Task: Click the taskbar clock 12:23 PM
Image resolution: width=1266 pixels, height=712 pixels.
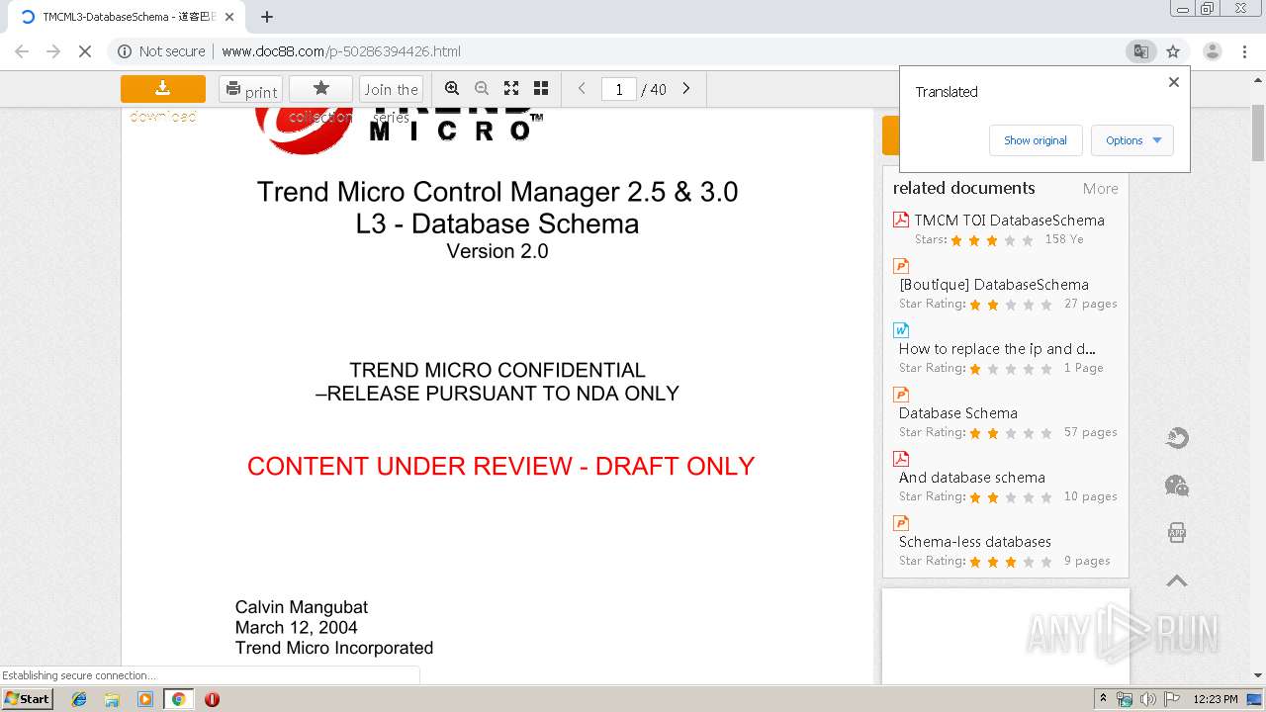Action: [1216, 699]
